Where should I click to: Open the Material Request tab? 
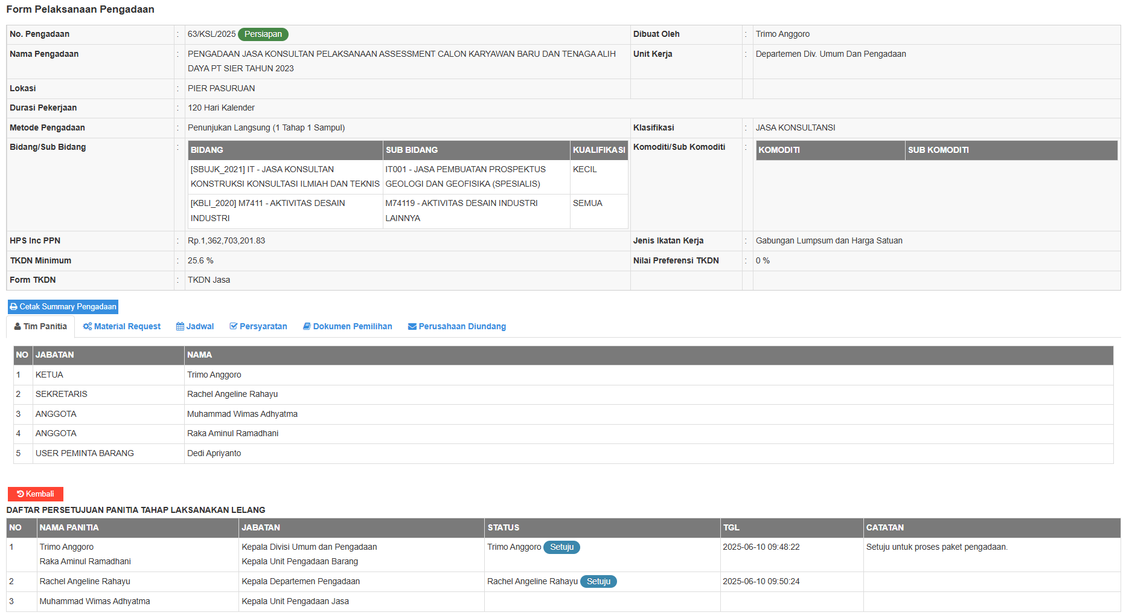(x=127, y=327)
